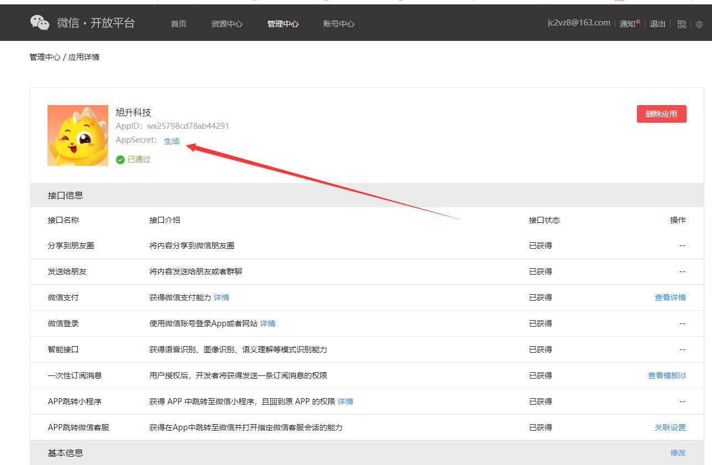The image size is (712, 465).
Task: Click description 使用微信账号登录App或者网站
Action: pyautogui.click(x=203, y=323)
